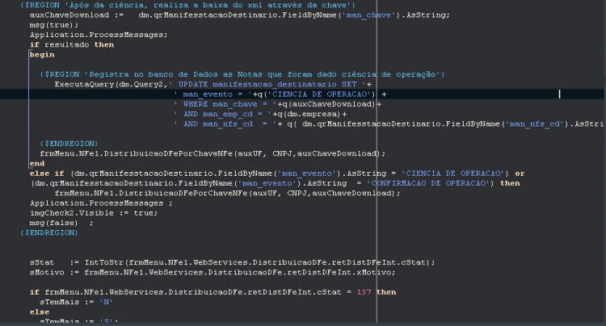
Task: Click the 'UPDATE manifestacao_destinatario SET' string
Action: tap(267, 85)
